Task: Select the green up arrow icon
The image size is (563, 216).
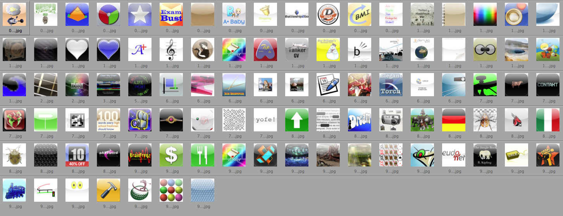Action: tap(297, 120)
